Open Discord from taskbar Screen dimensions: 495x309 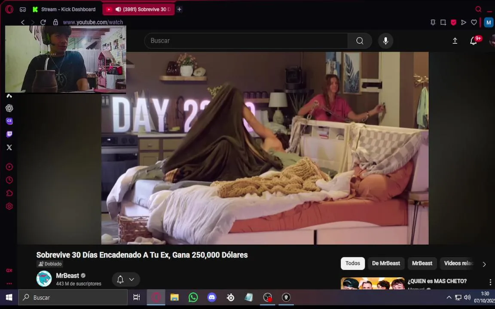(x=212, y=297)
